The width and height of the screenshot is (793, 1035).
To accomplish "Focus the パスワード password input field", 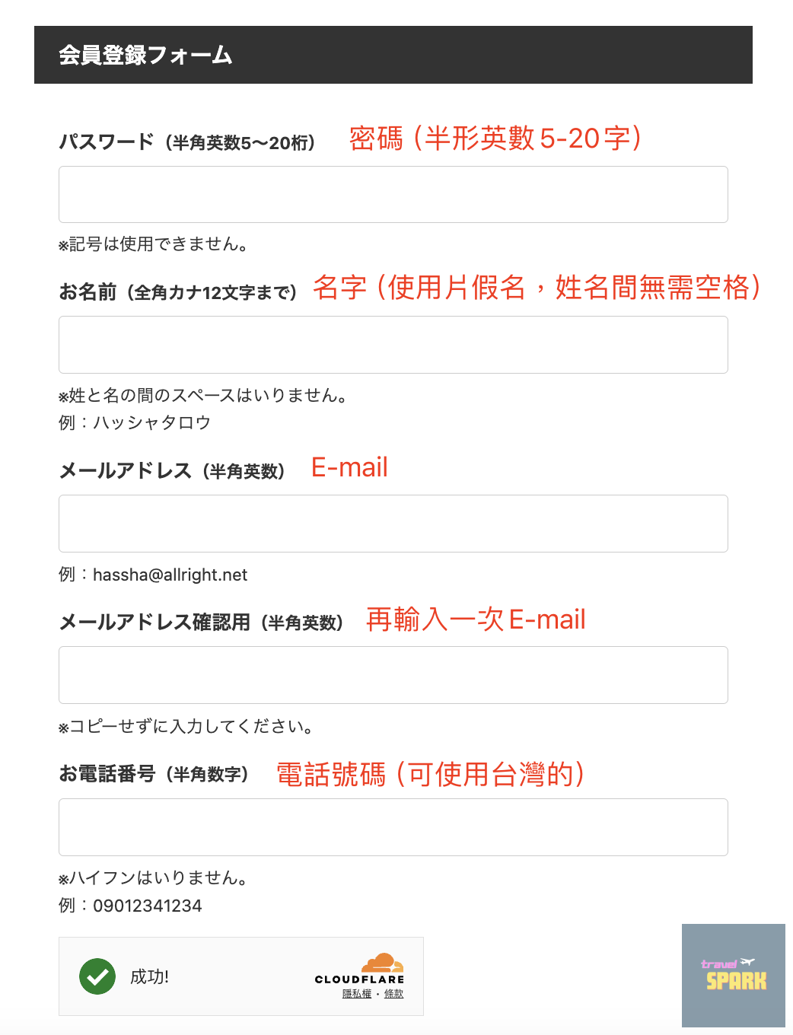I will pos(393,195).
